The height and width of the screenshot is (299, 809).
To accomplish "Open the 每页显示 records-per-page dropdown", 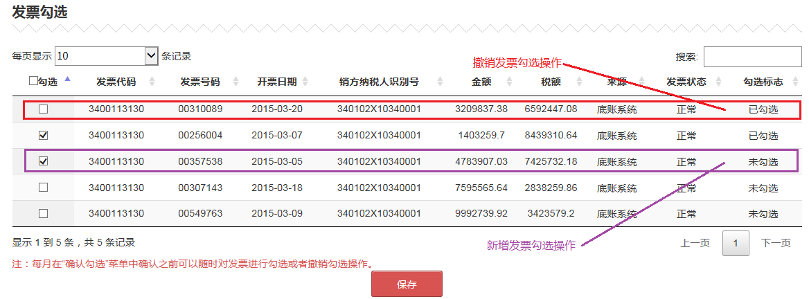I will pos(107,56).
